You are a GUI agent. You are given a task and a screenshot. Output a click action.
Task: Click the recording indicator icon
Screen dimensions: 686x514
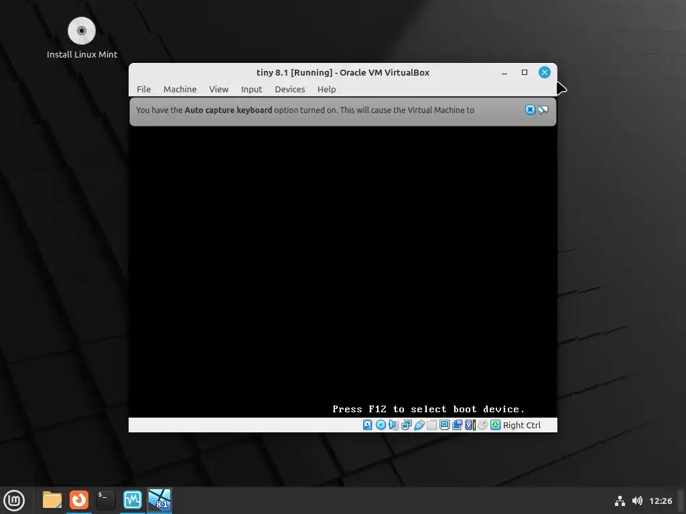(457, 425)
